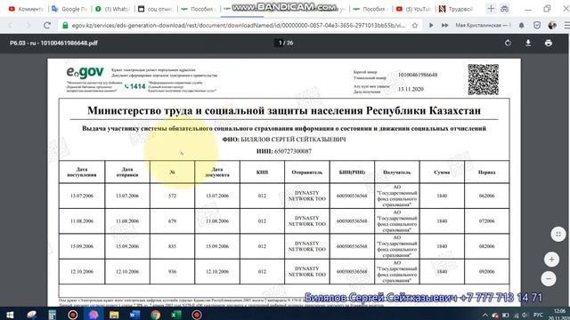The image size is (570, 320).
Task: Print the PDF document
Action: tap(549, 43)
